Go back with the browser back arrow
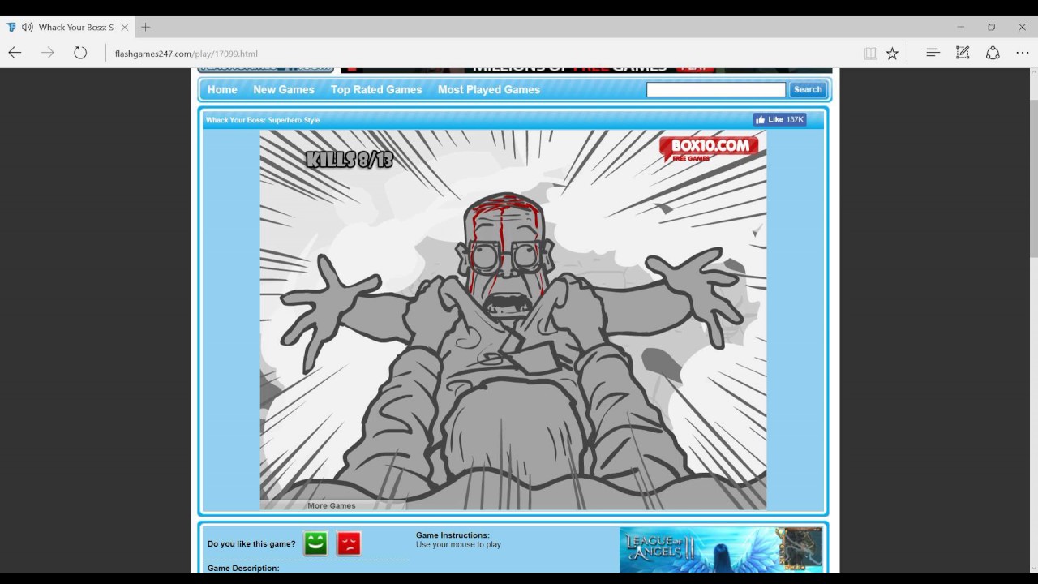1038x584 pixels. 15,53
